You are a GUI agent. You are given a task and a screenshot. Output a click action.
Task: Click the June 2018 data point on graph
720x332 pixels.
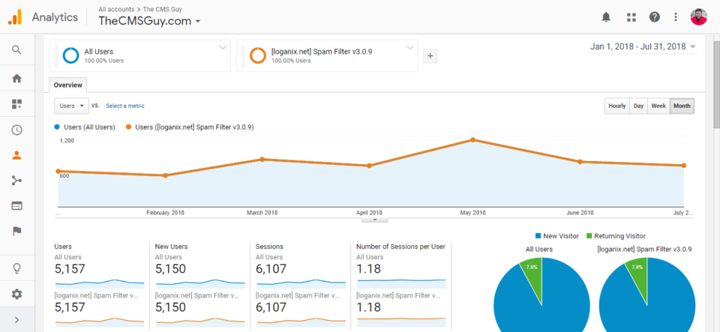point(580,161)
